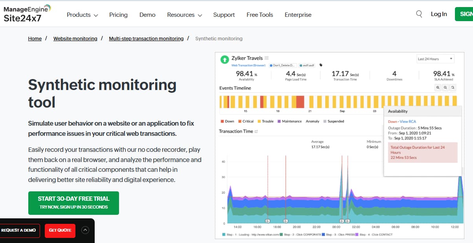Click the zoom-out icon above Events Timeline
The width and height of the screenshot is (473, 243).
tap(445, 88)
